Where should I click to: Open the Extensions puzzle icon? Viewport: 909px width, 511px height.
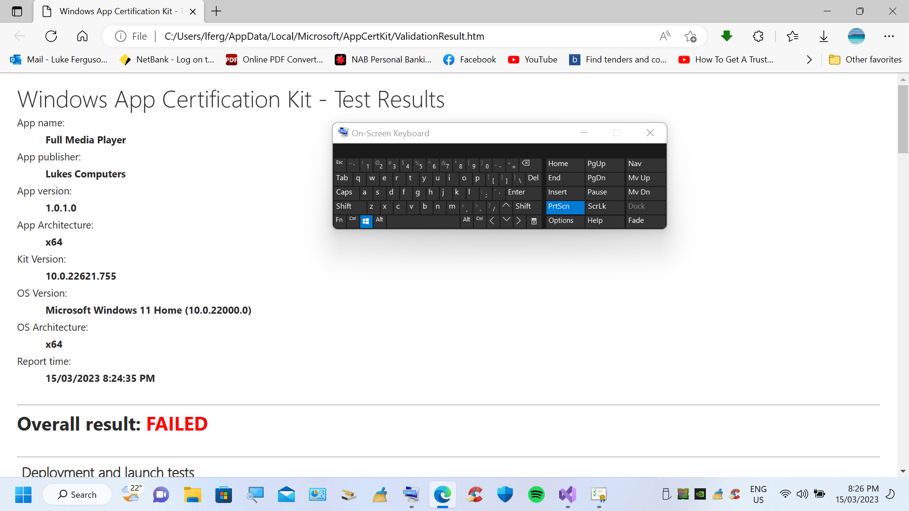pos(758,36)
